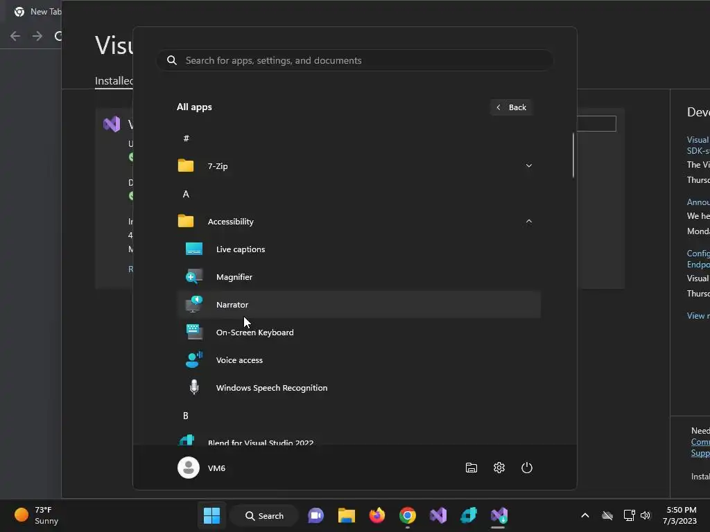Click the OneDrive cloud icon in tray

click(x=607, y=515)
